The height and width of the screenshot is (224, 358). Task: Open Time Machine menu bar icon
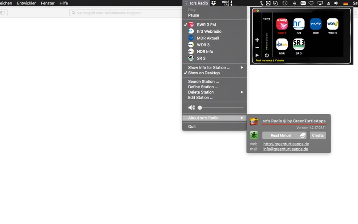coord(285,3)
